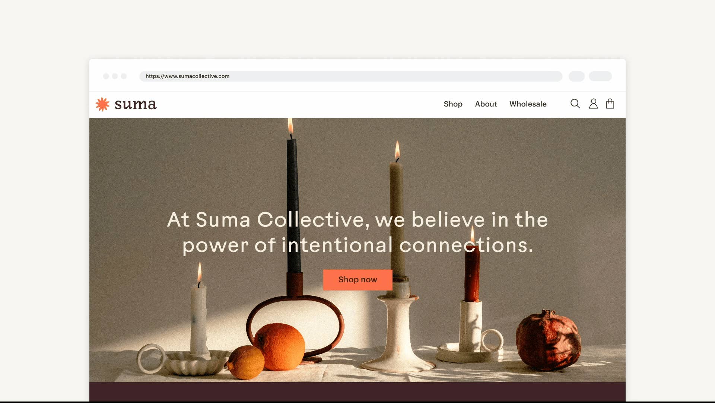
Task: Click the large orange fruit in hero image
Action: tap(279, 347)
